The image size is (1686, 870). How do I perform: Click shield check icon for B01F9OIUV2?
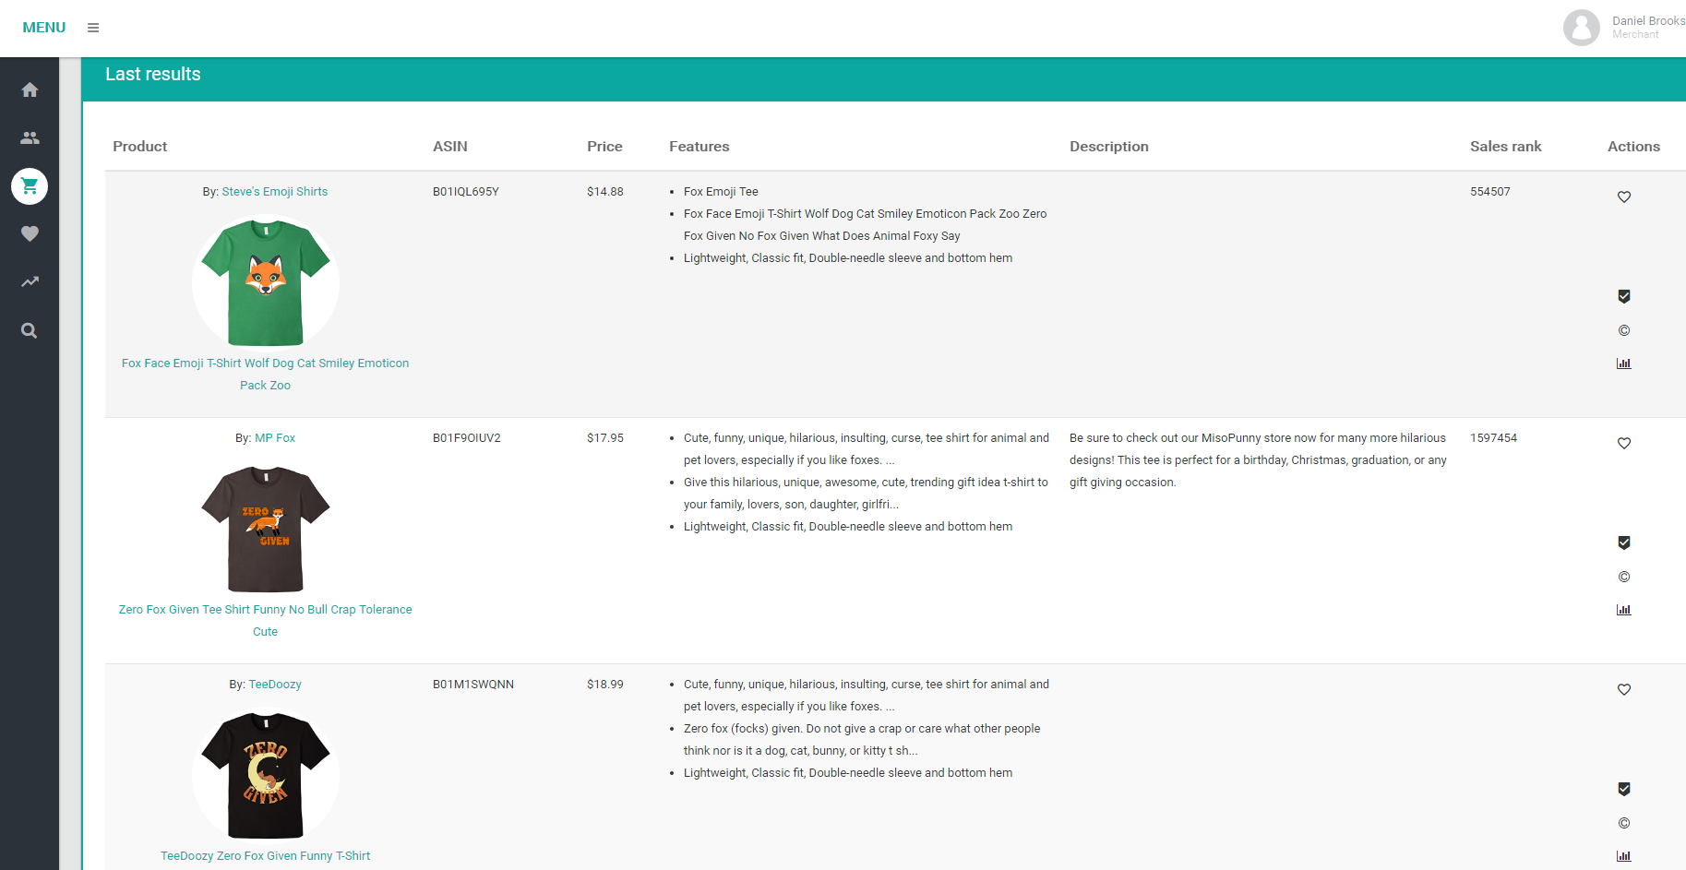point(1624,542)
